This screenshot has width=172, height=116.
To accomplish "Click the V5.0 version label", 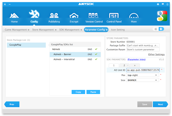I will pos(161,60).
